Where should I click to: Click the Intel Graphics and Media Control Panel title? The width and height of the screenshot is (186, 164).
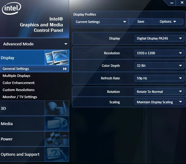point(41,25)
